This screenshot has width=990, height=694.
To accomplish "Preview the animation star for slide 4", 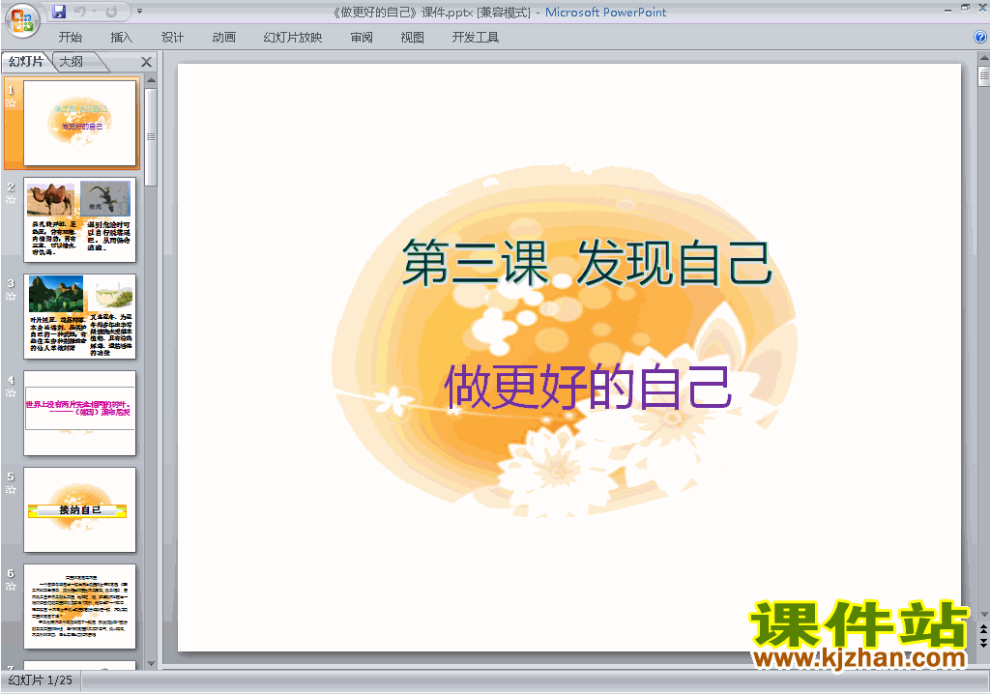I will 11,392.
